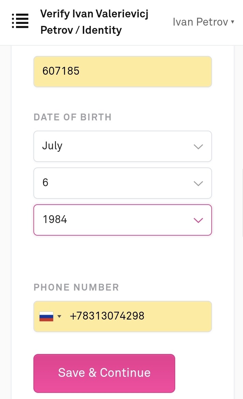Click the pink chevron in the 1984 dropdown
Image resolution: width=243 pixels, height=399 pixels.
(x=198, y=220)
